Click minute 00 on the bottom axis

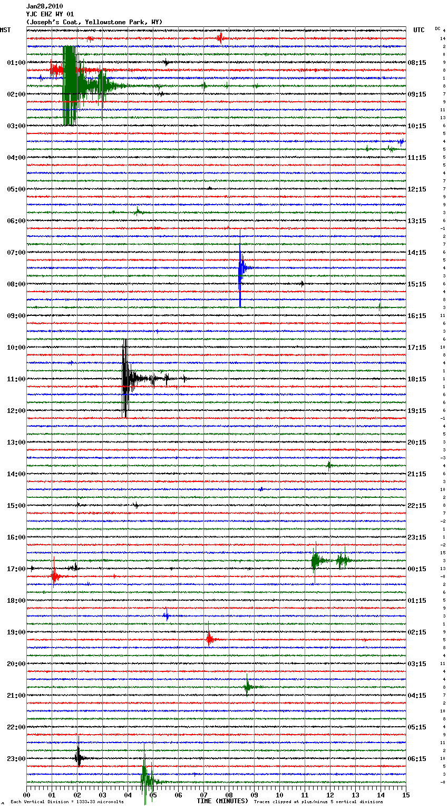click(x=26, y=795)
